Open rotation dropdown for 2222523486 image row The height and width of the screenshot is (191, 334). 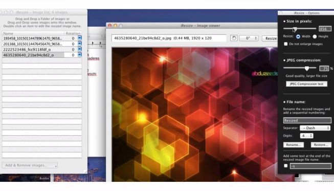(x=79, y=49)
